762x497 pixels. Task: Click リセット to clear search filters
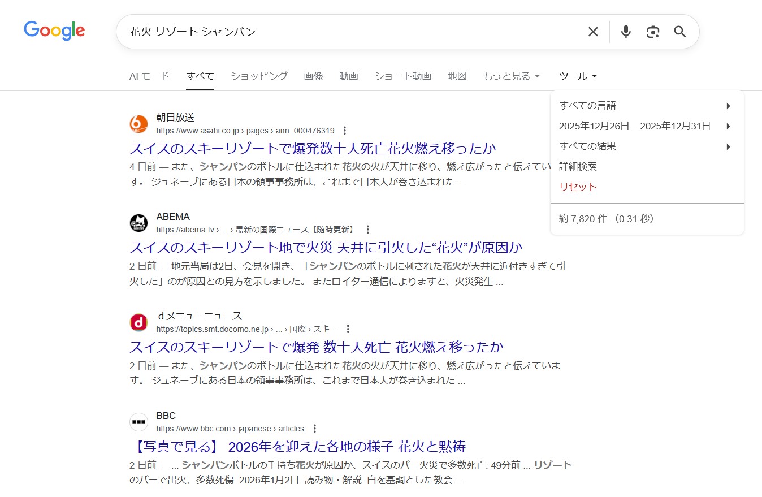578,187
